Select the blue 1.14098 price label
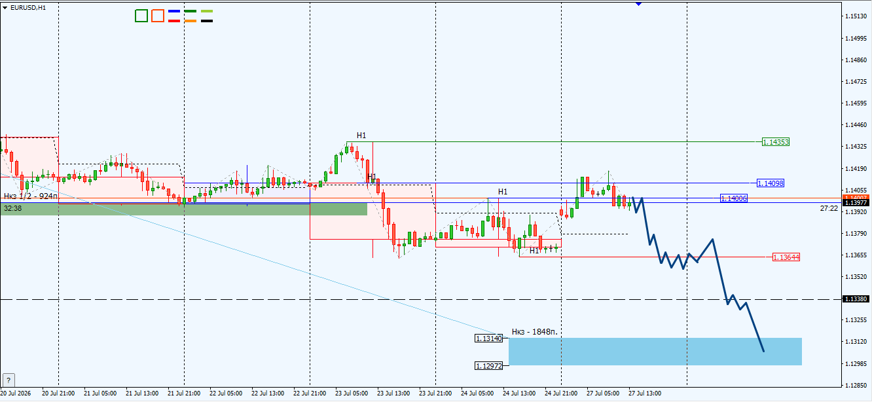872x402 pixels. click(x=771, y=183)
